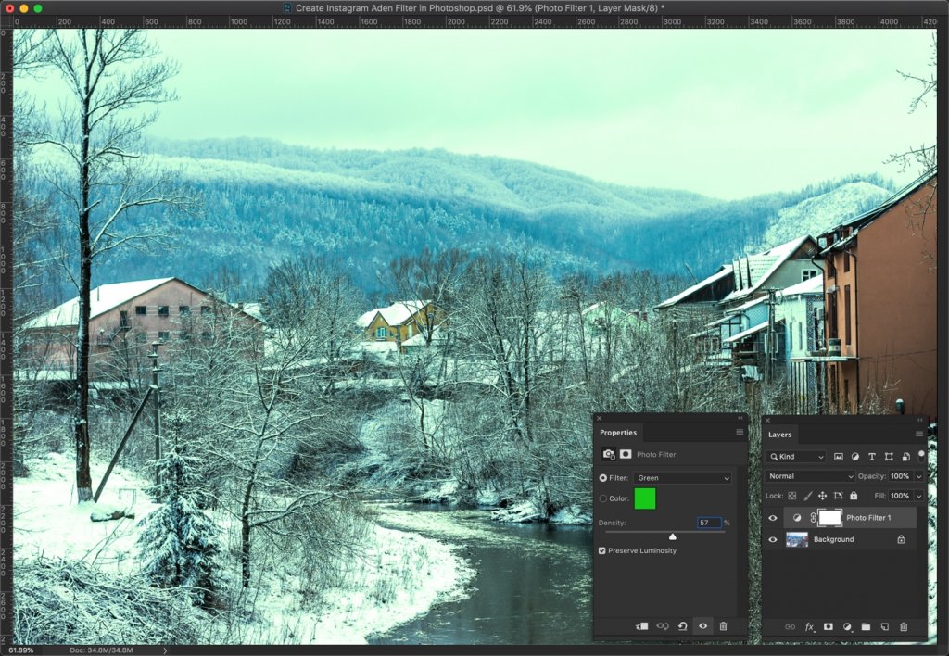This screenshot has width=949, height=656.
Task: Hide the Background layer
Action: (773, 539)
